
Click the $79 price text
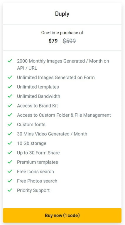coord(53,41)
